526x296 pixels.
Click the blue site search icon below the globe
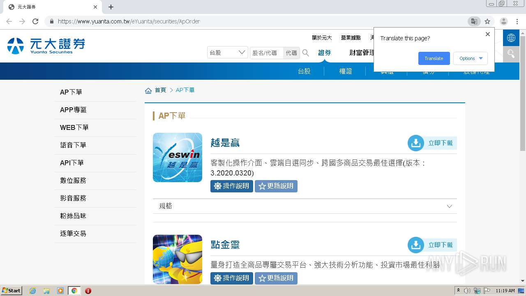click(x=511, y=54)
